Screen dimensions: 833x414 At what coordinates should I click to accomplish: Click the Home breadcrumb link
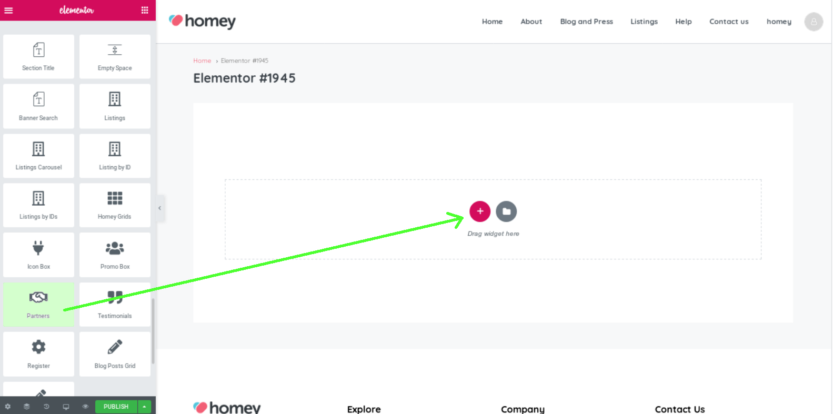point(202,60)
